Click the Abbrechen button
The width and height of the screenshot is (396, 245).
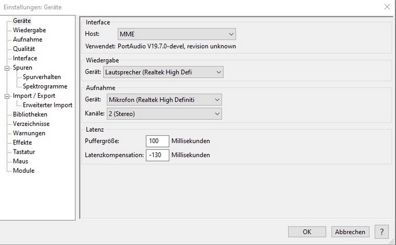coord(350,232)
